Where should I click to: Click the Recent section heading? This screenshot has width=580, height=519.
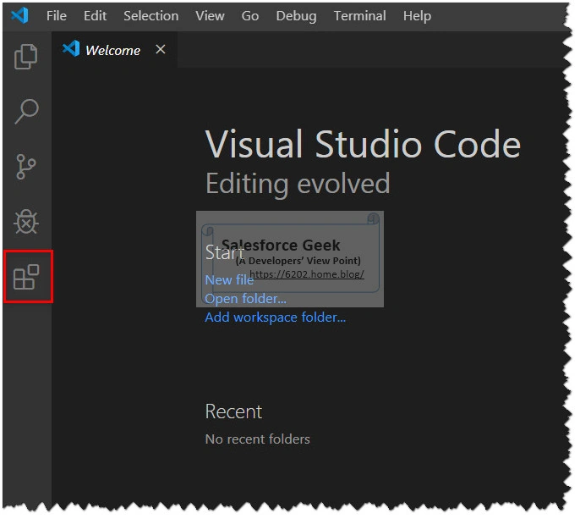(233, 411)
